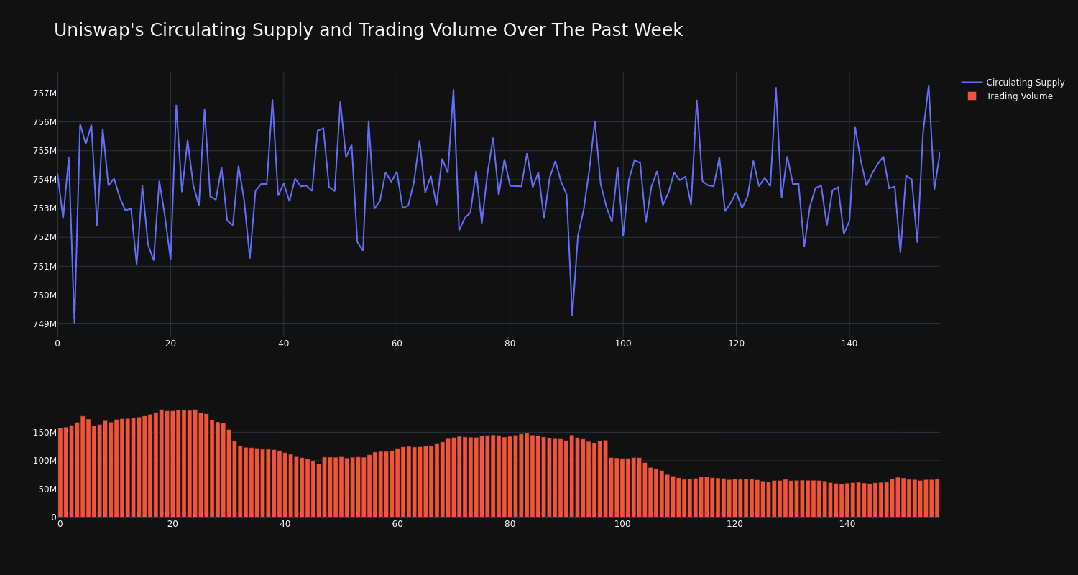
Task: Click the supply line's final peak above 757M
Action: coord(929,86)
